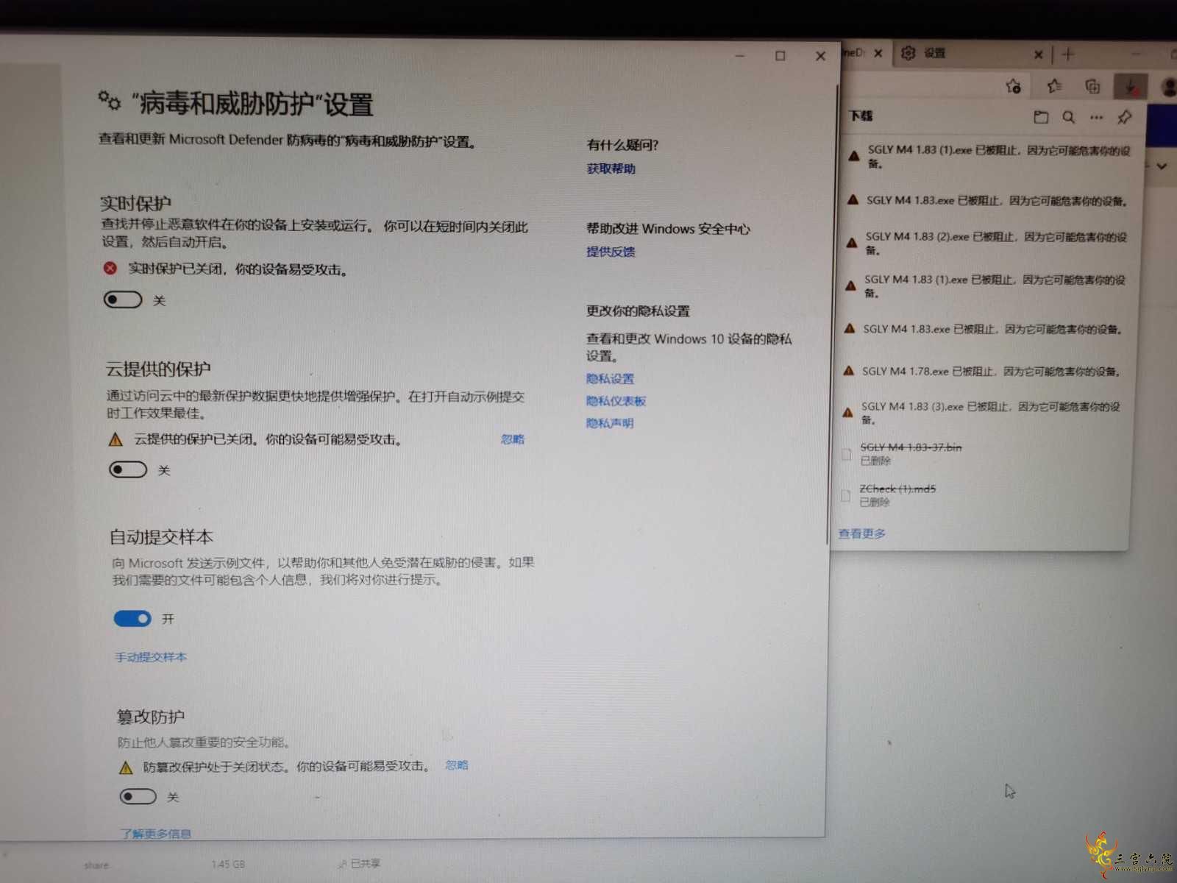Click the 实时保护 section heading

(x=136, y=202)
